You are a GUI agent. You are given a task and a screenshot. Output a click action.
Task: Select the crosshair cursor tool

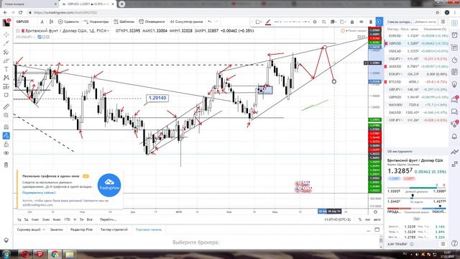tap(6, 35)
